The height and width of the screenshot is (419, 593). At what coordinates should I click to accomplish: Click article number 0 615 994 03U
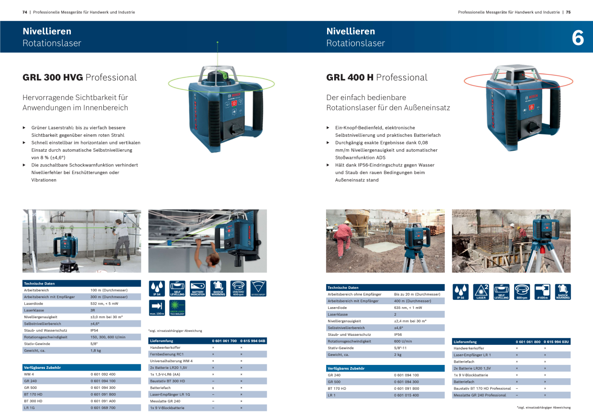tap(557, 342)
